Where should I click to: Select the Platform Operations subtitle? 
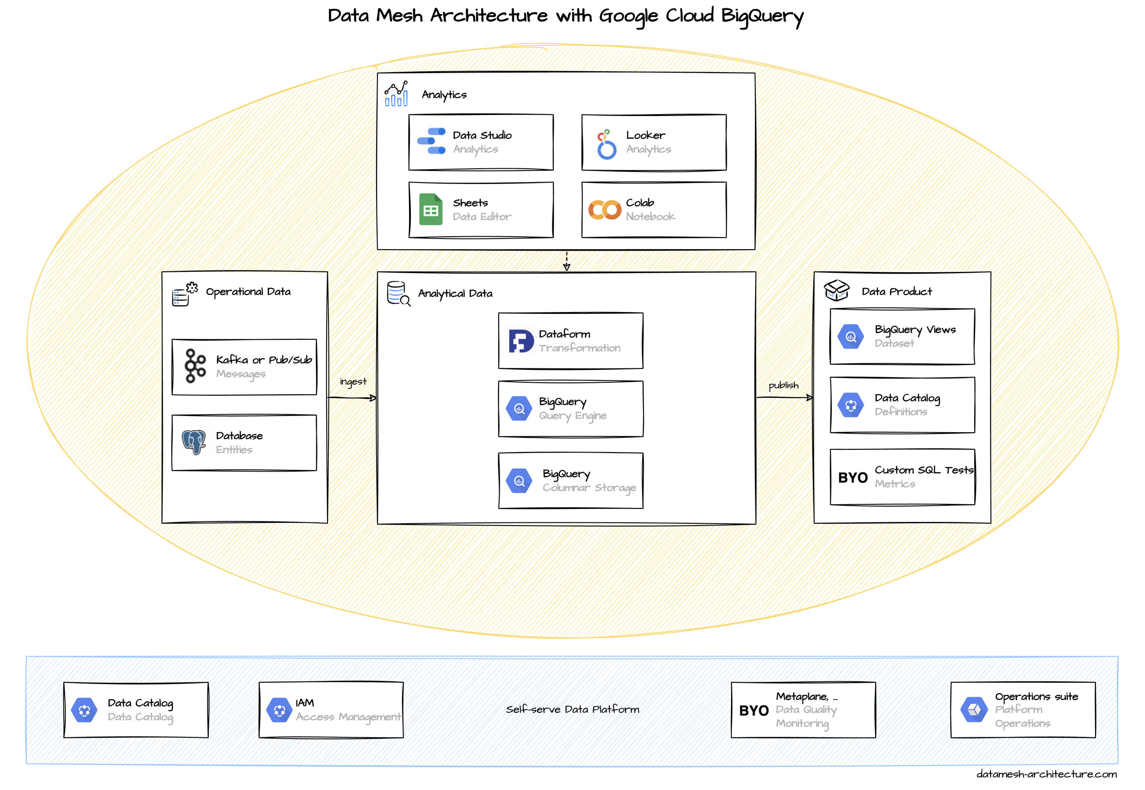pyautogui.click(x=1023, y=717)
